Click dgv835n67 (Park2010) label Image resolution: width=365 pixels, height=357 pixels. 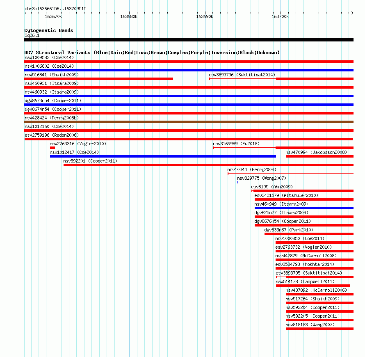(289, 230)
